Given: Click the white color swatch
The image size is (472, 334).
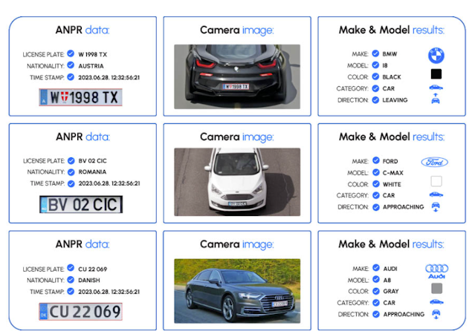Looking at the screenshot, I should point(436,181).
